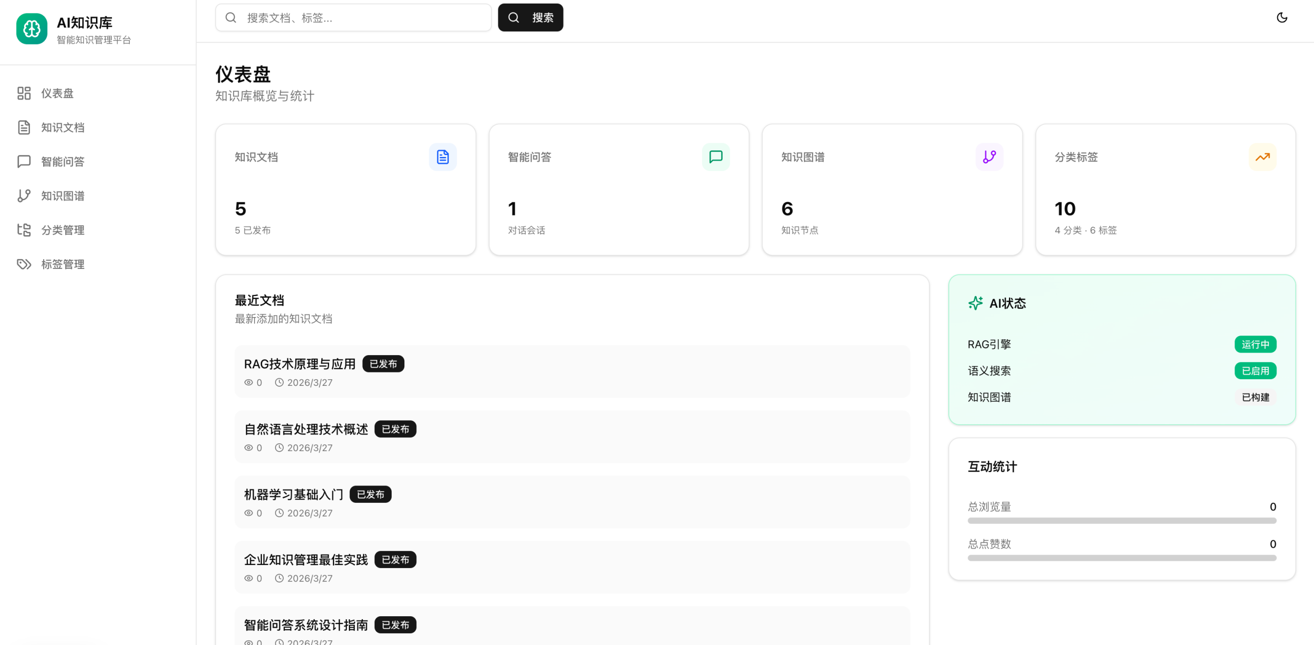Toggle dark mode moon icon
The width and height of the screenshot is (1314, 645).
pos(1282,18)
